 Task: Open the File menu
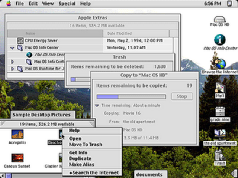pyautogui.click(x=19, y=3)
